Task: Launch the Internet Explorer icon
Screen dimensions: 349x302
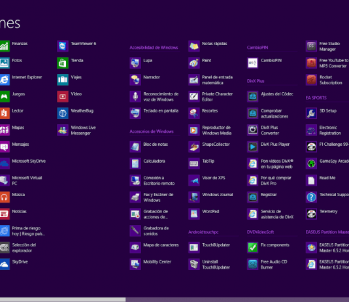Action: coord(5,80)
